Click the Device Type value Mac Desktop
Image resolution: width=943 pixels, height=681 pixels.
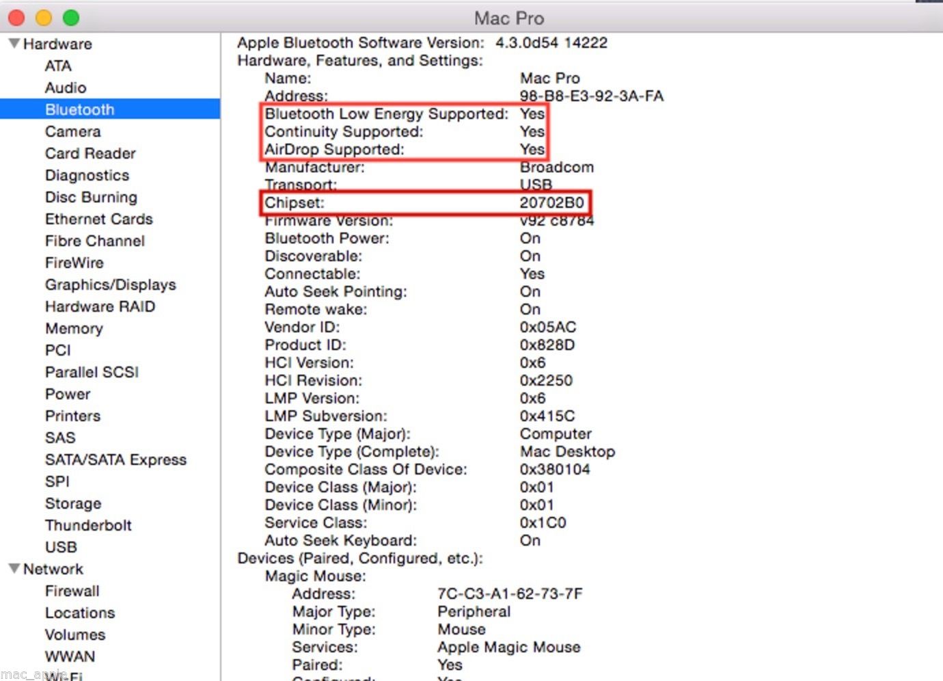(x=568, y=451)
